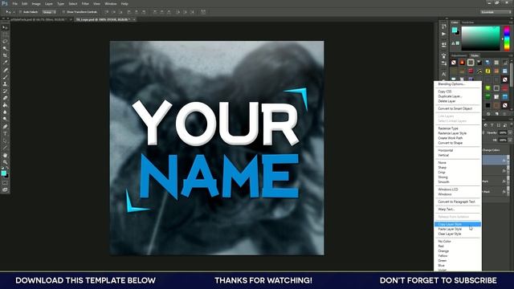Switch to the Swatches tab
This screenshot has width=514, height=289.
coord(467,22)
